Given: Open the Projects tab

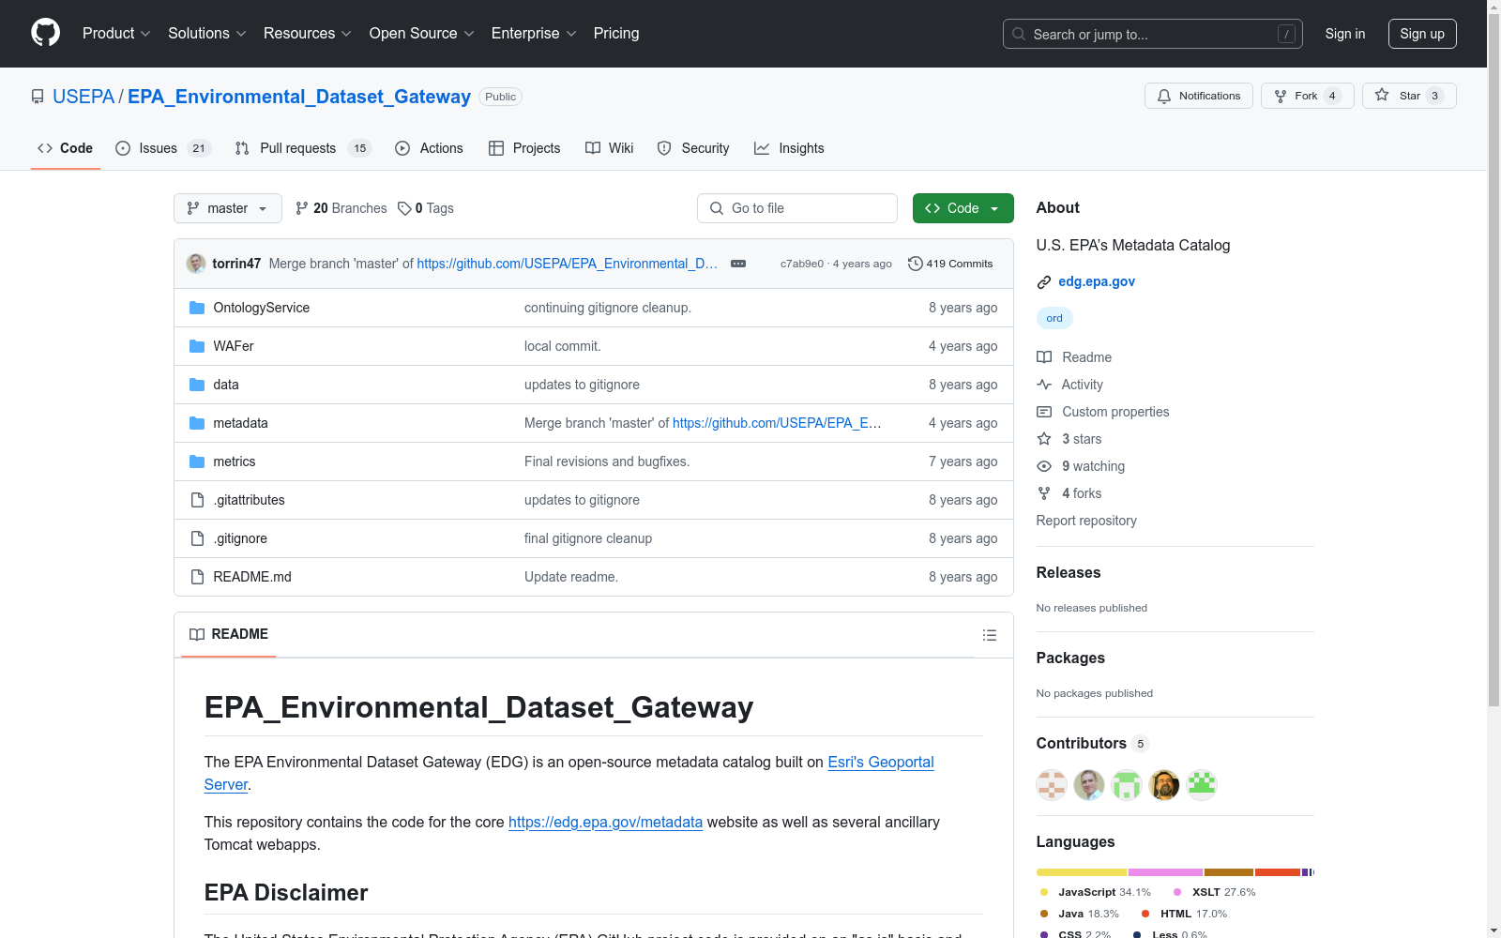Looking at the screenshot, I should tap(524, 148).
